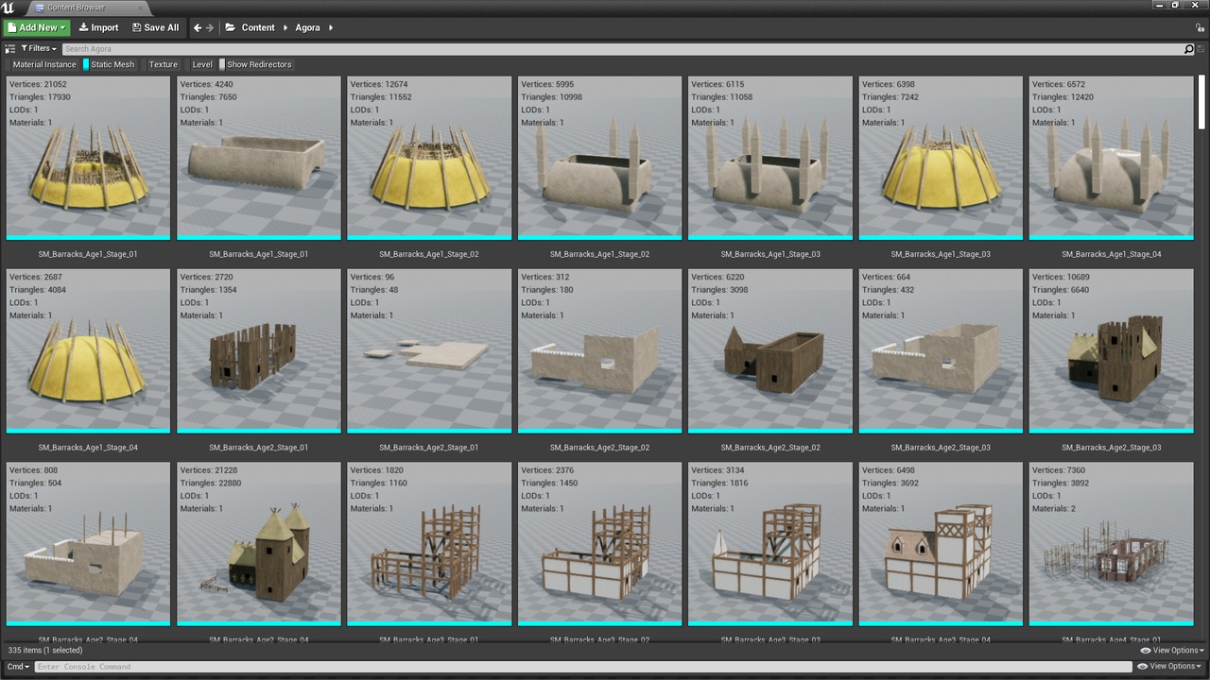The image size is (1210, 680).
Task: Save the current search as collection
Action: pyautogui.click(x=1201, y=49)
